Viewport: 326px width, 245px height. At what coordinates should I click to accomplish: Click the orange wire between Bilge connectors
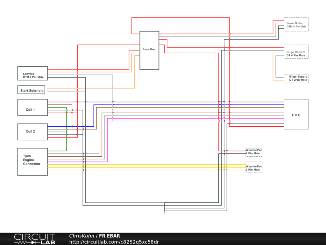pyautogui.click(x=273, y=66)
